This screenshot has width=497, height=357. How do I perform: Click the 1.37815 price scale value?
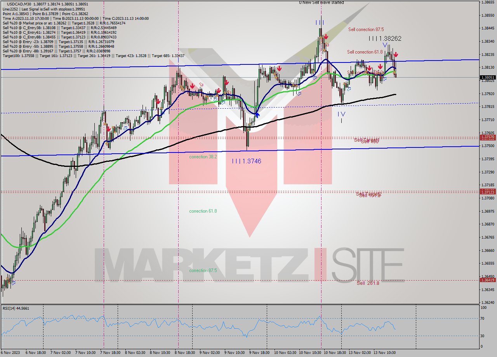488,107
